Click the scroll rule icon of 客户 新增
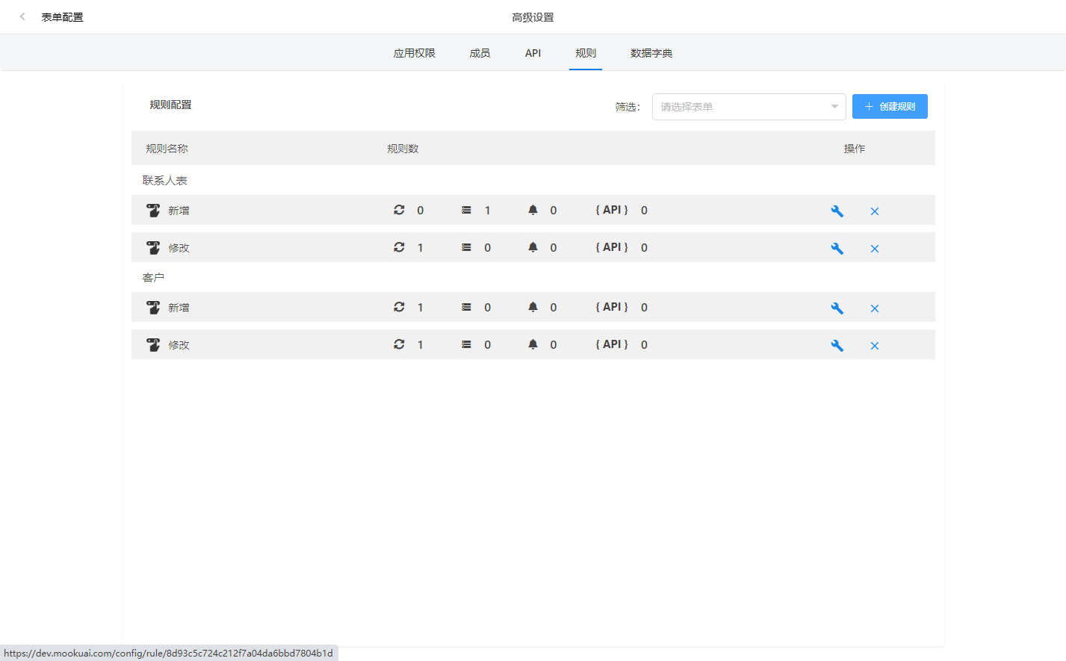1066x661 pixels. [153, 308]
